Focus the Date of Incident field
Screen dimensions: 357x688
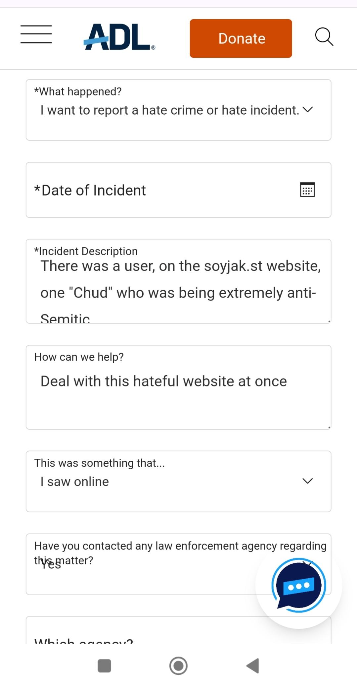[179, 190]
